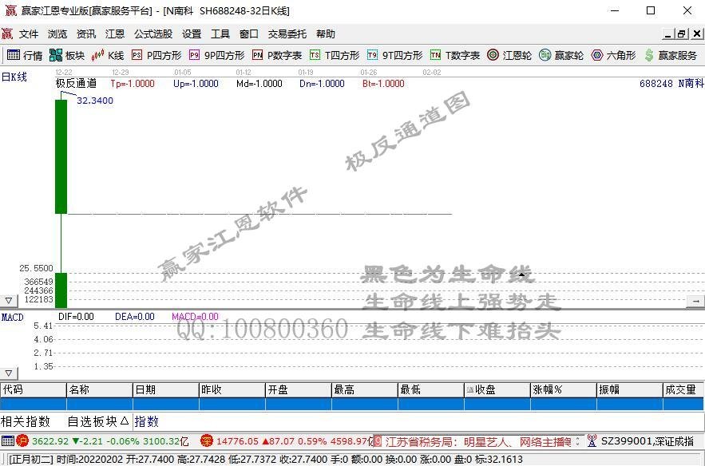The width and height of the screenshot is (705, 466).
Task: Open the 交易委托 menu
Action: coord(287,34)
